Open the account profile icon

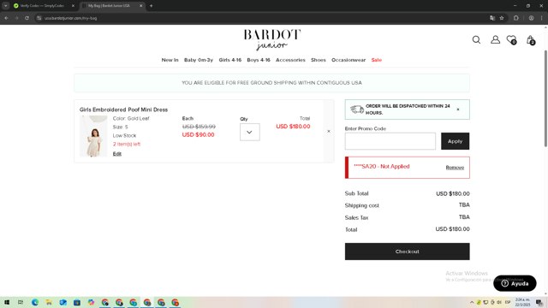(x=495, y=40)
